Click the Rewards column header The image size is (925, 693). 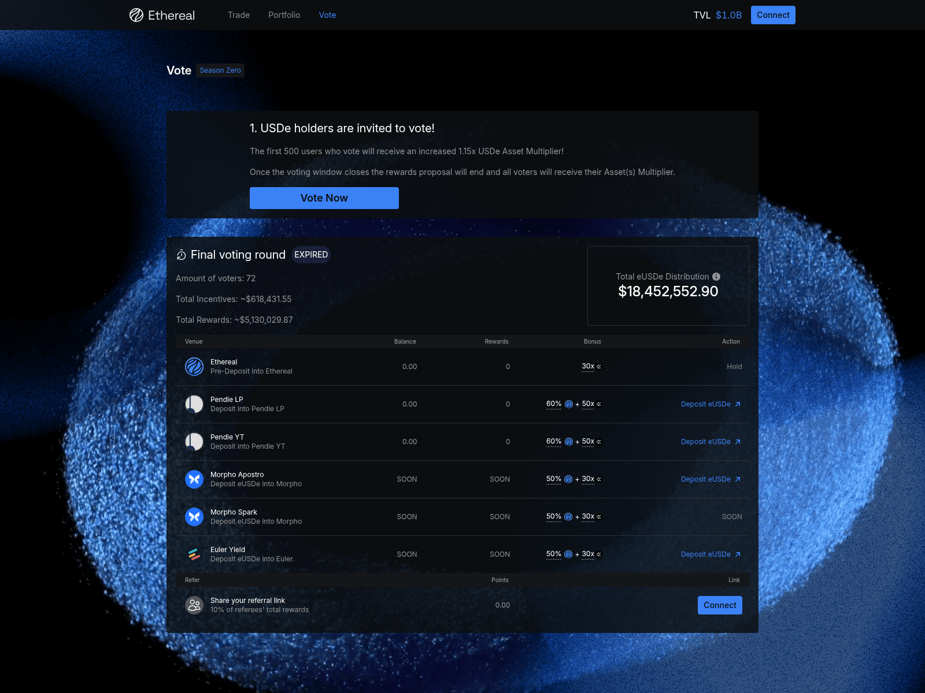pos(497,341)
